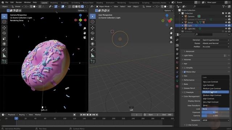Screen dimensions: 232x130
Task: Hide the Camera object with eye icon
Action: pos(226,16)
